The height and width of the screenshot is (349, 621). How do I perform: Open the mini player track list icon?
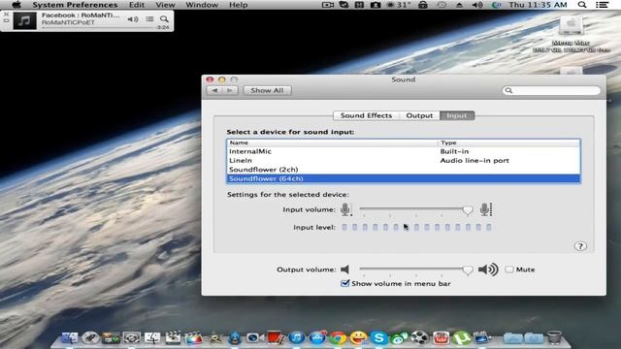tap(149, 19)
